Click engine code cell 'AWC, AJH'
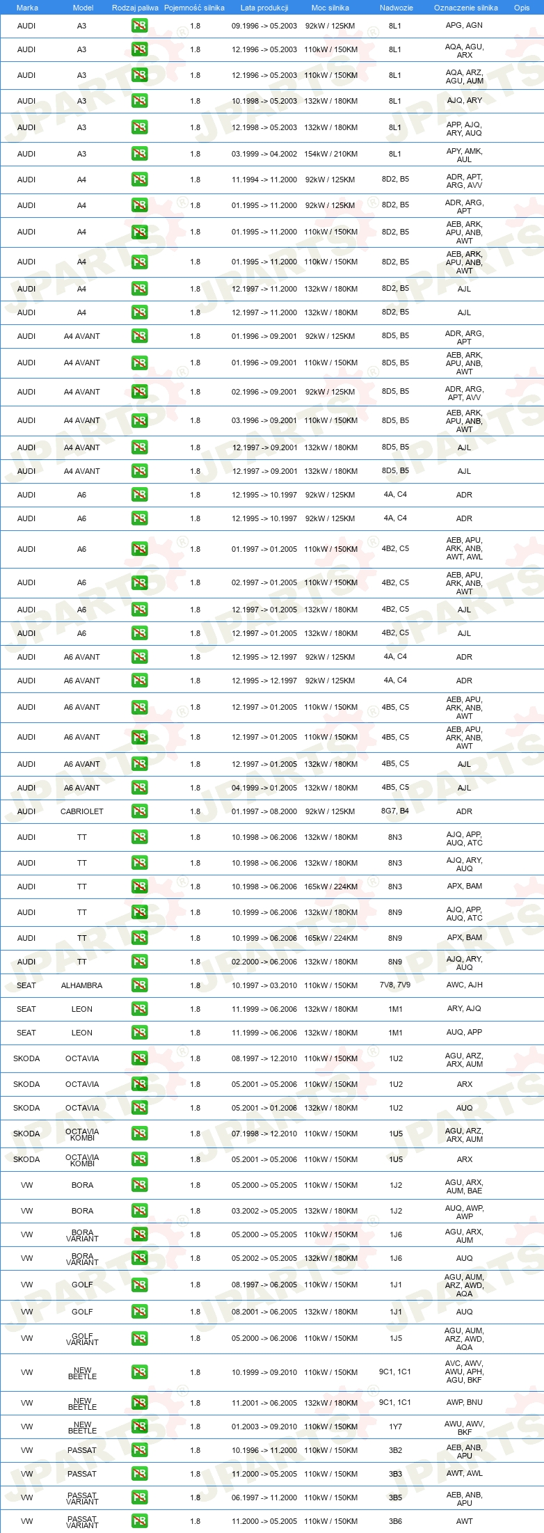 point(464,985)
